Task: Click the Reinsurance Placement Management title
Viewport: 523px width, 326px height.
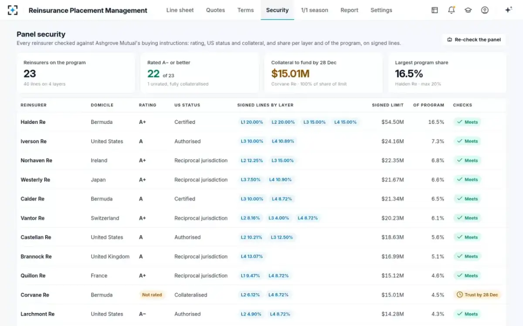Action: (x=88, y=10)
